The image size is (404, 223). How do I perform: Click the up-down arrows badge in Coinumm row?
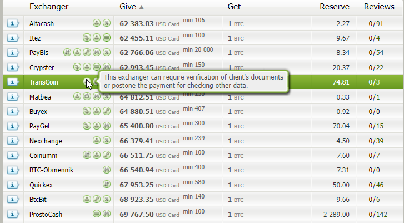click(87, 155)
